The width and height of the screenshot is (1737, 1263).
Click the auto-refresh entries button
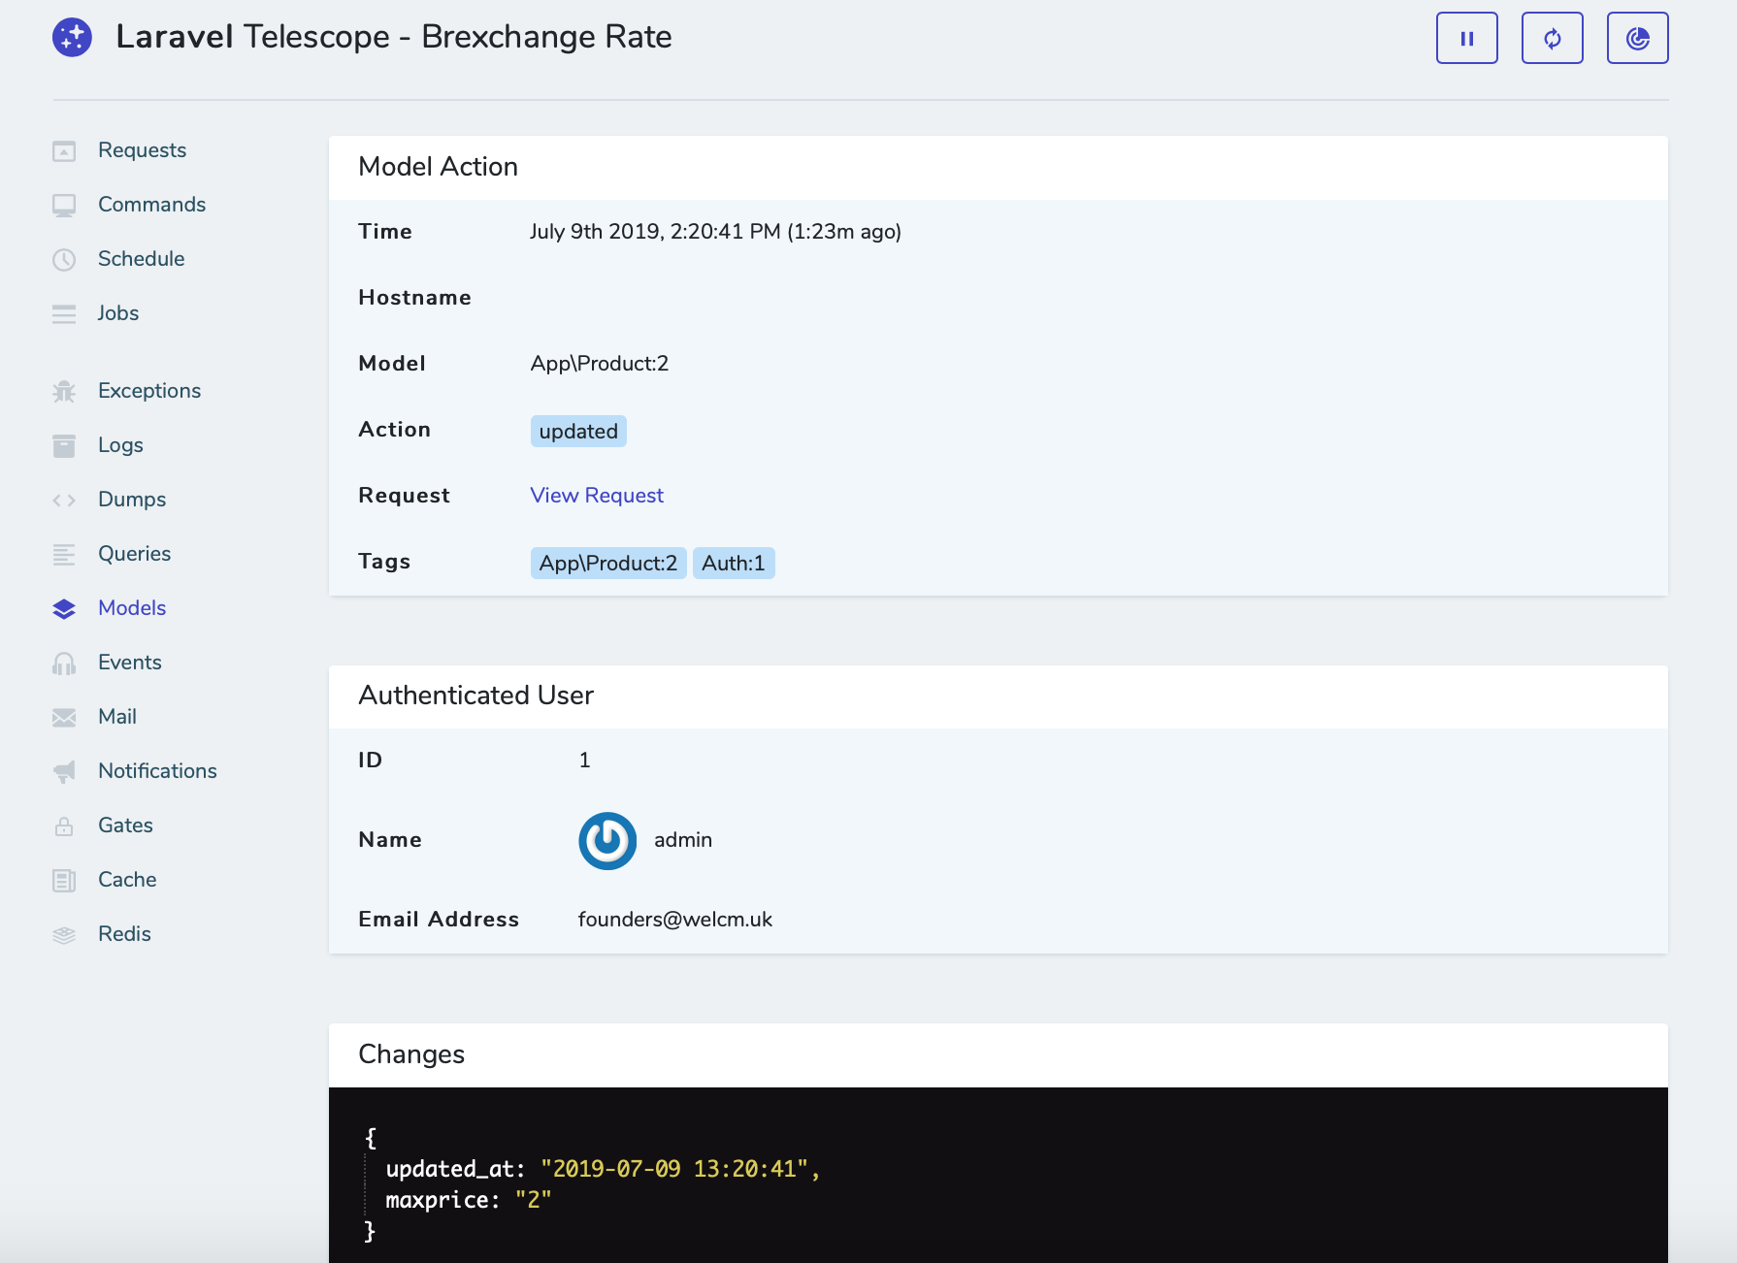(x=1552, y=39)
